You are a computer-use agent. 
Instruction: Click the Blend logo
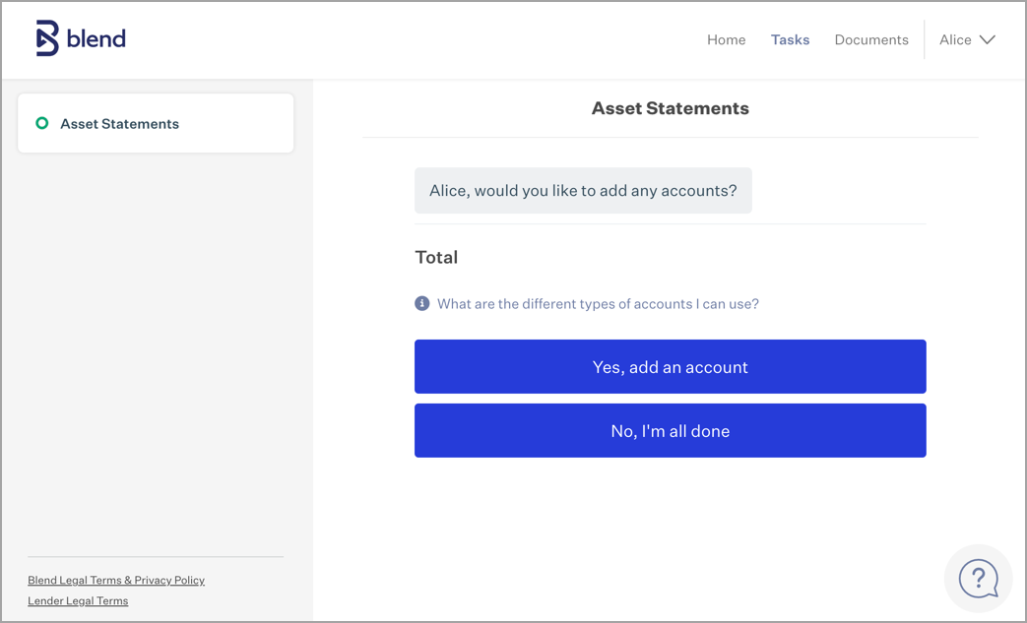click(x=81, y=38)
